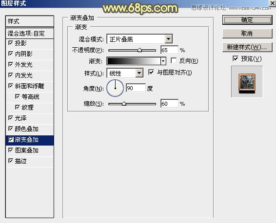Select the 斜面和浮雕 bevel and emboss entry
The image size is (276, 223).
click(30, 86)
